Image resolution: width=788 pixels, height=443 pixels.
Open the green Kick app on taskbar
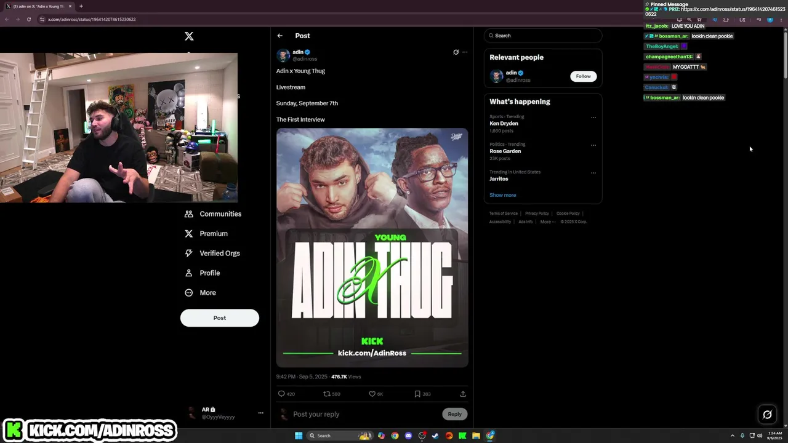[x=462, y=436]
